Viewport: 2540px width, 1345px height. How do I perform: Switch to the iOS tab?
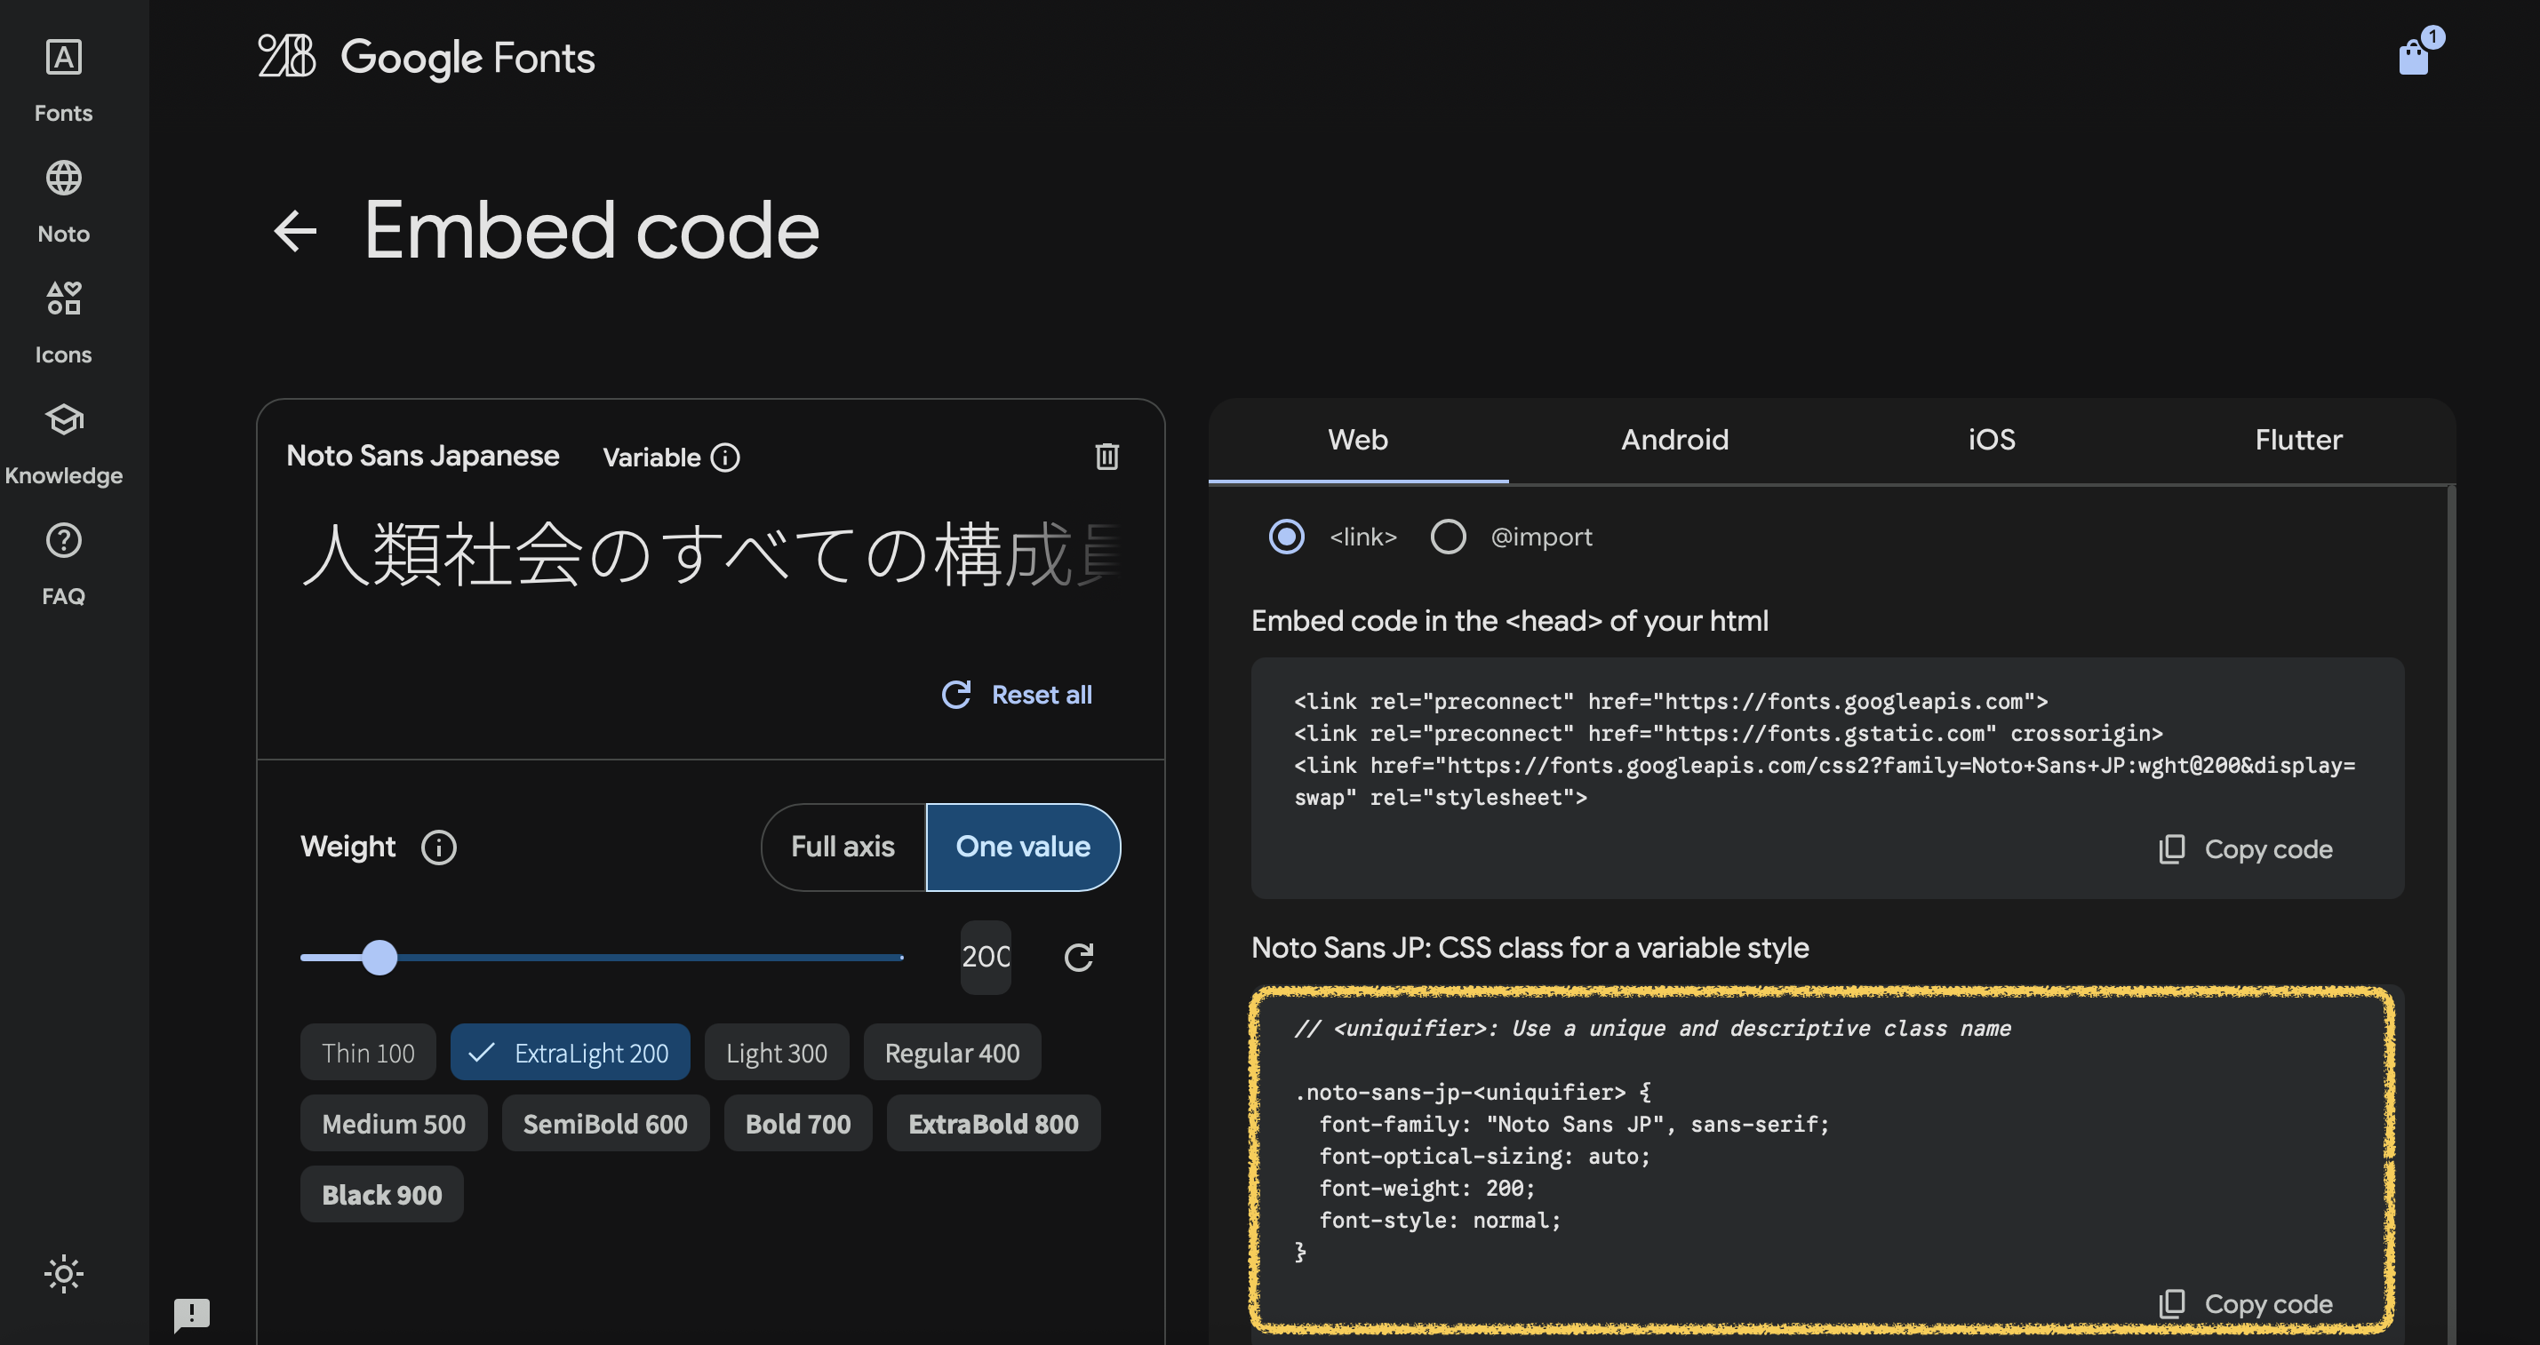[x=1992, y=441]
